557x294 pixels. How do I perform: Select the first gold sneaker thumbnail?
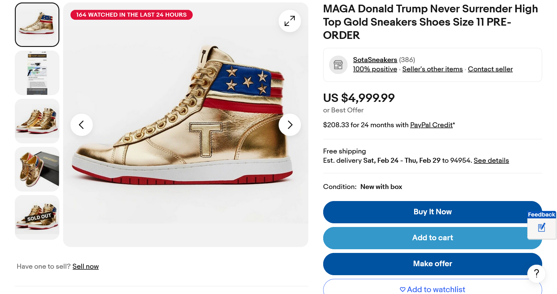[x=37, y=25]
